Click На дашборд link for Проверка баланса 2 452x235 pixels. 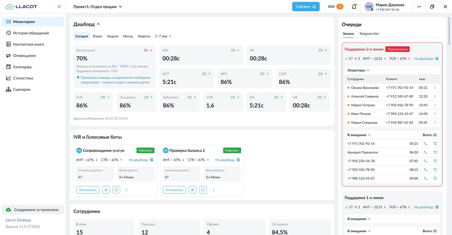click(x=227, y=160)
